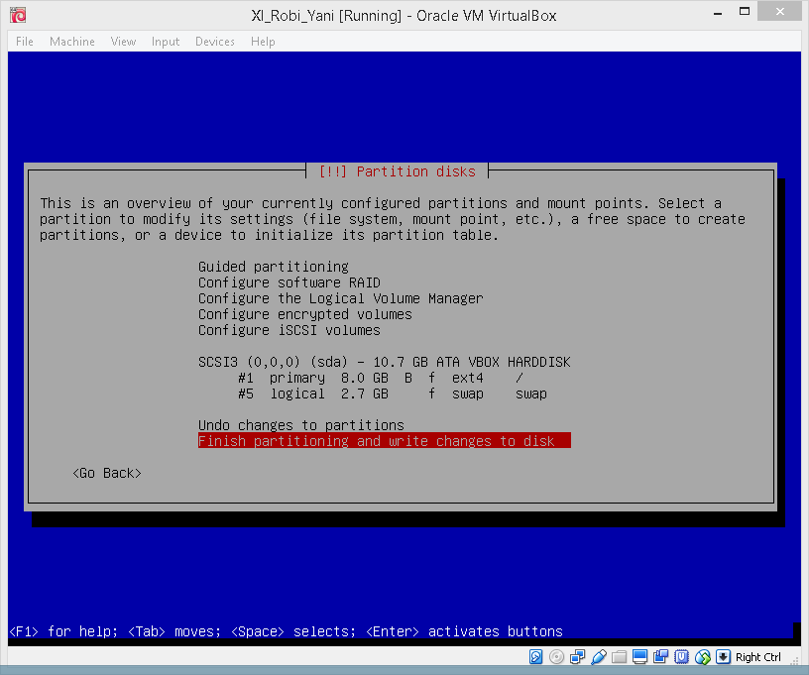Open the Input menu
This screenshot has width=809, height=675.
click(166, 42)
